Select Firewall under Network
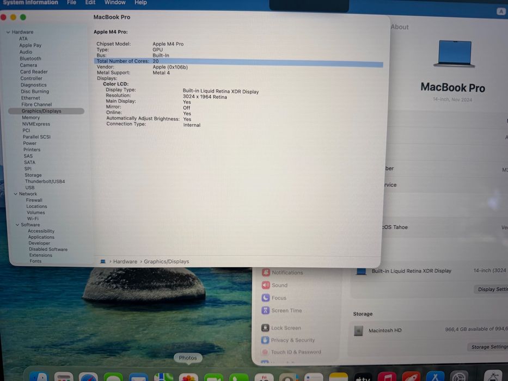The image size is (508, 381). click(34, 200)
